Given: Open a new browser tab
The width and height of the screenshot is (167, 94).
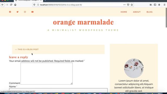Looking at the screenshot, I should pos(45,1).
